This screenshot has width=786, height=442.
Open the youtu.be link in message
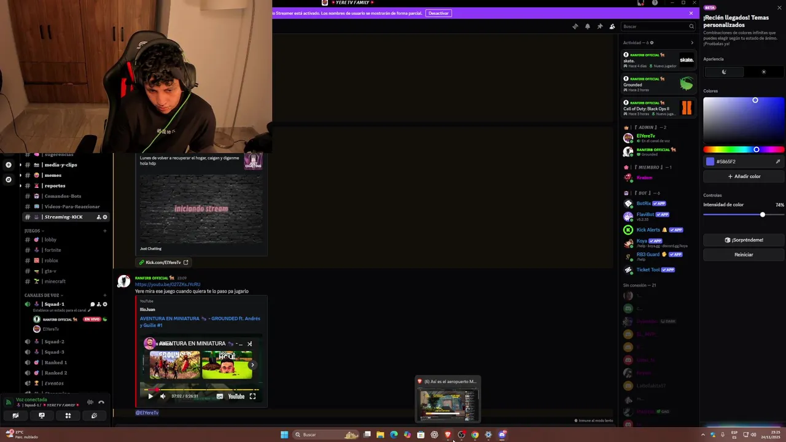click(x=168, y=284)
